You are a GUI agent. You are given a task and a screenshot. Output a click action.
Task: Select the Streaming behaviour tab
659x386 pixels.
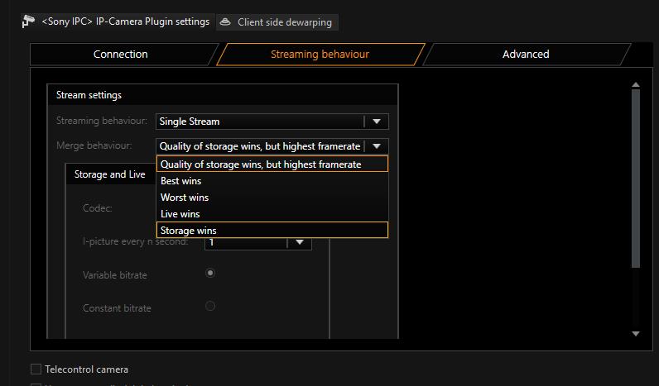tap(320, 55)
